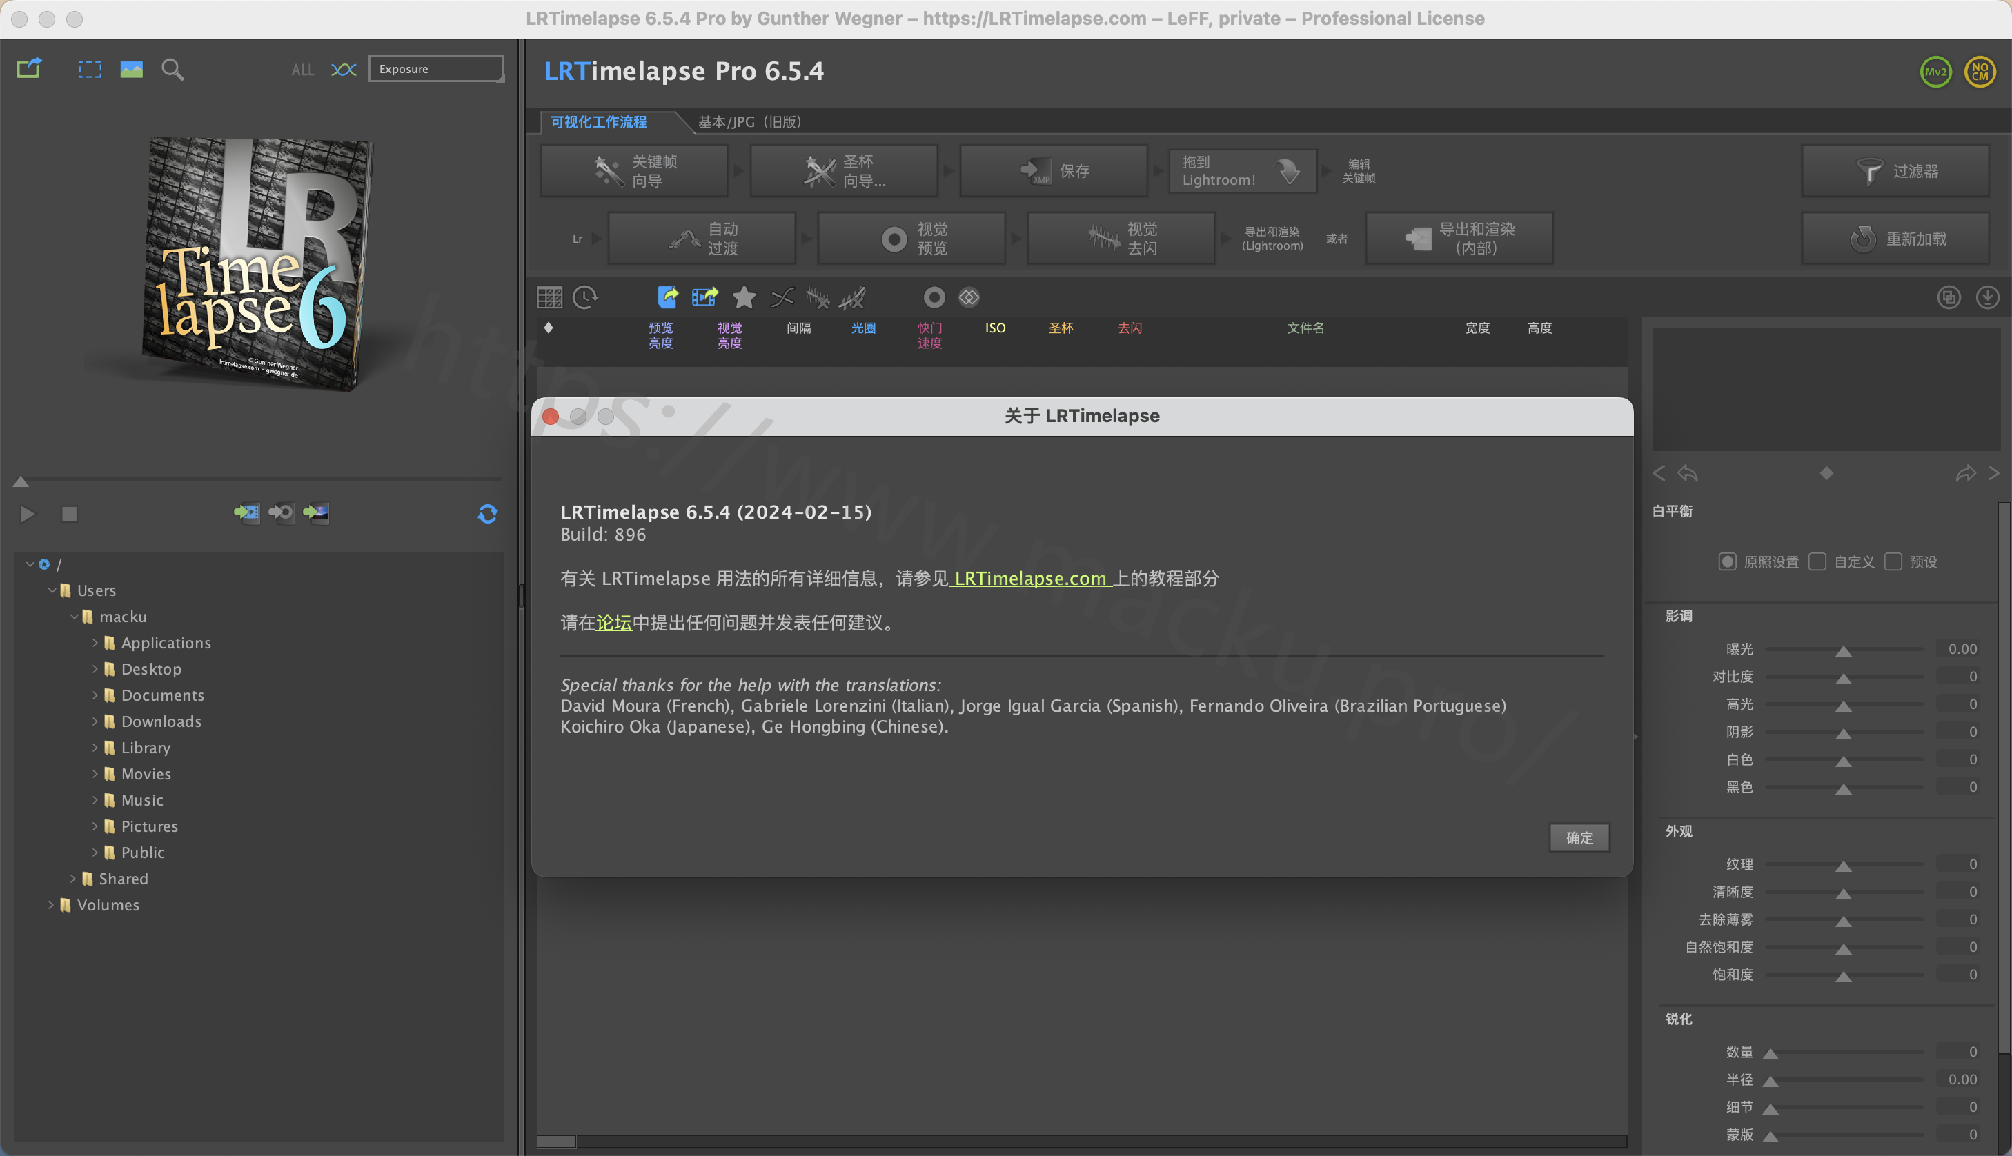The width and height of the screenshot is (2012, 1156).
Task: Click 确定 in the about dialog
Action: (1579, 837)
